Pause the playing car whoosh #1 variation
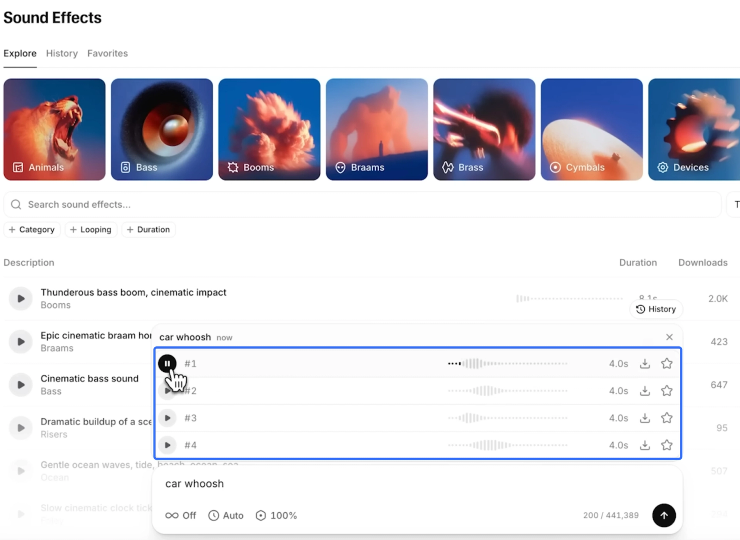This screenshot has height=540, width=740. (167, 363)
